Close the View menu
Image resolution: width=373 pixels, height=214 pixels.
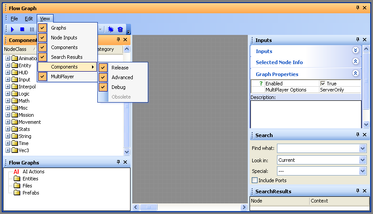(x=45, y=19)
